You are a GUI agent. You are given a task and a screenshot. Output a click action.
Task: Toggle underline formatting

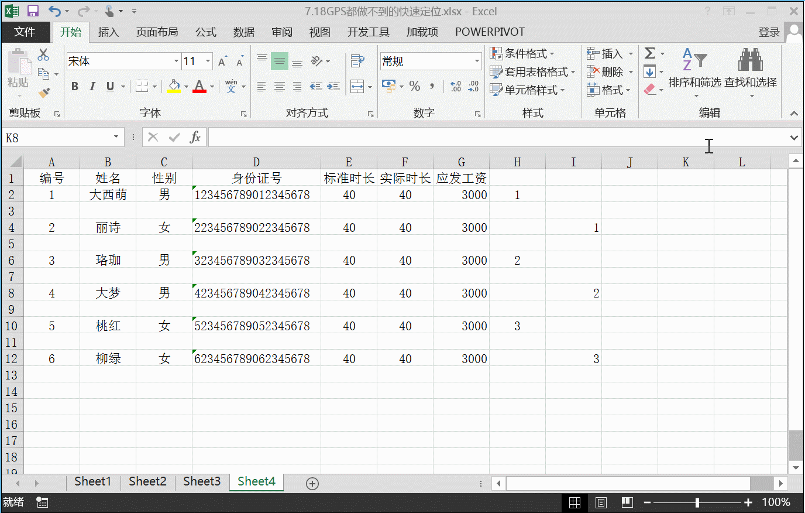[x=110, y=85]
